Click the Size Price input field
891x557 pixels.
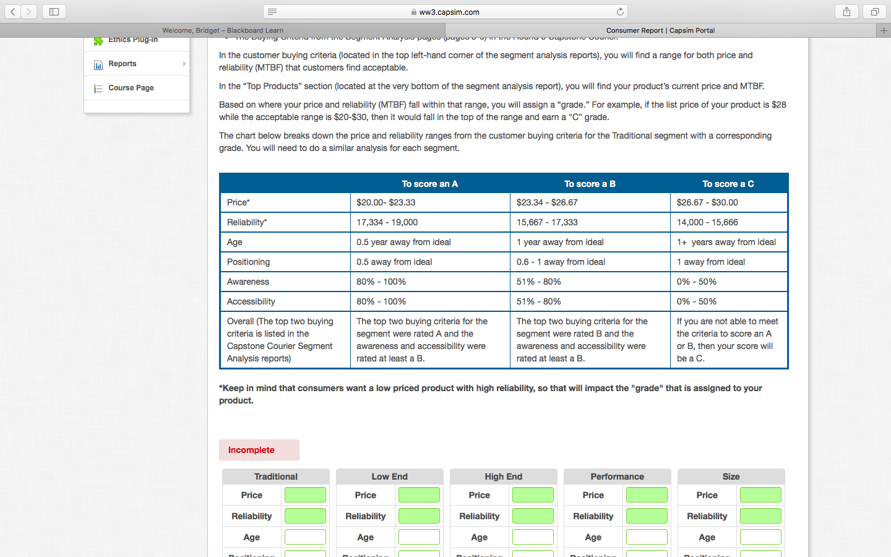pyautogui.click(x=760, y=495)
